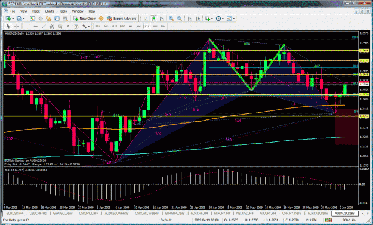The width and height of the screenshot is (373, 225).
Task: Select the Text Label tool
Action: coord(76,26)
